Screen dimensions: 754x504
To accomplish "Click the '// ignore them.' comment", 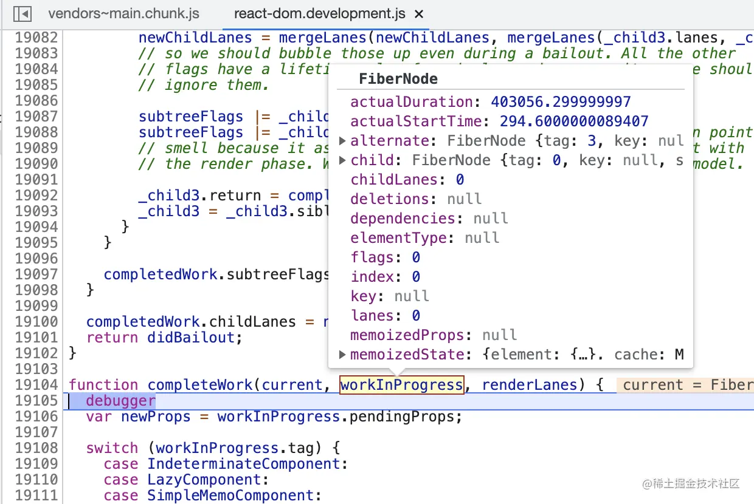I will (x=204, y=85).
